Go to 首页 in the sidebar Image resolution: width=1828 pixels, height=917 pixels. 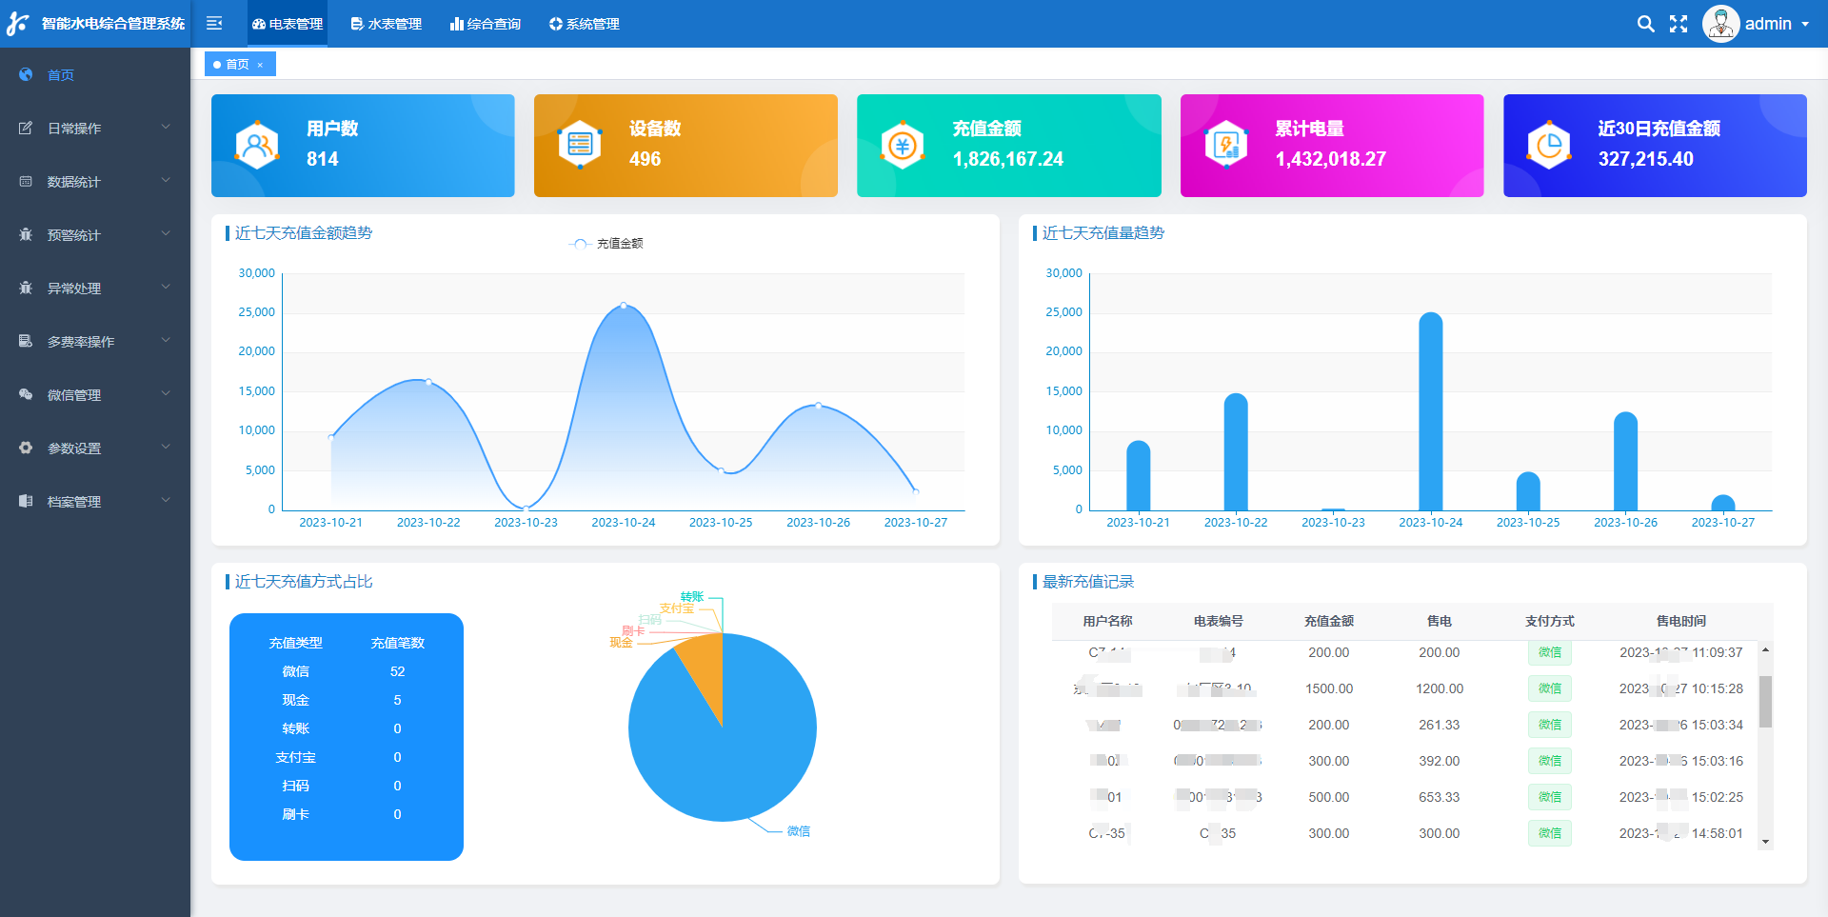click(x=61, y=74)
